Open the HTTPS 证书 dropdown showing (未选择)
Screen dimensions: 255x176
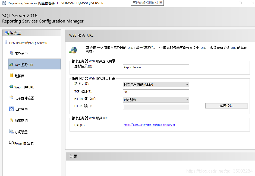[156, 100]
